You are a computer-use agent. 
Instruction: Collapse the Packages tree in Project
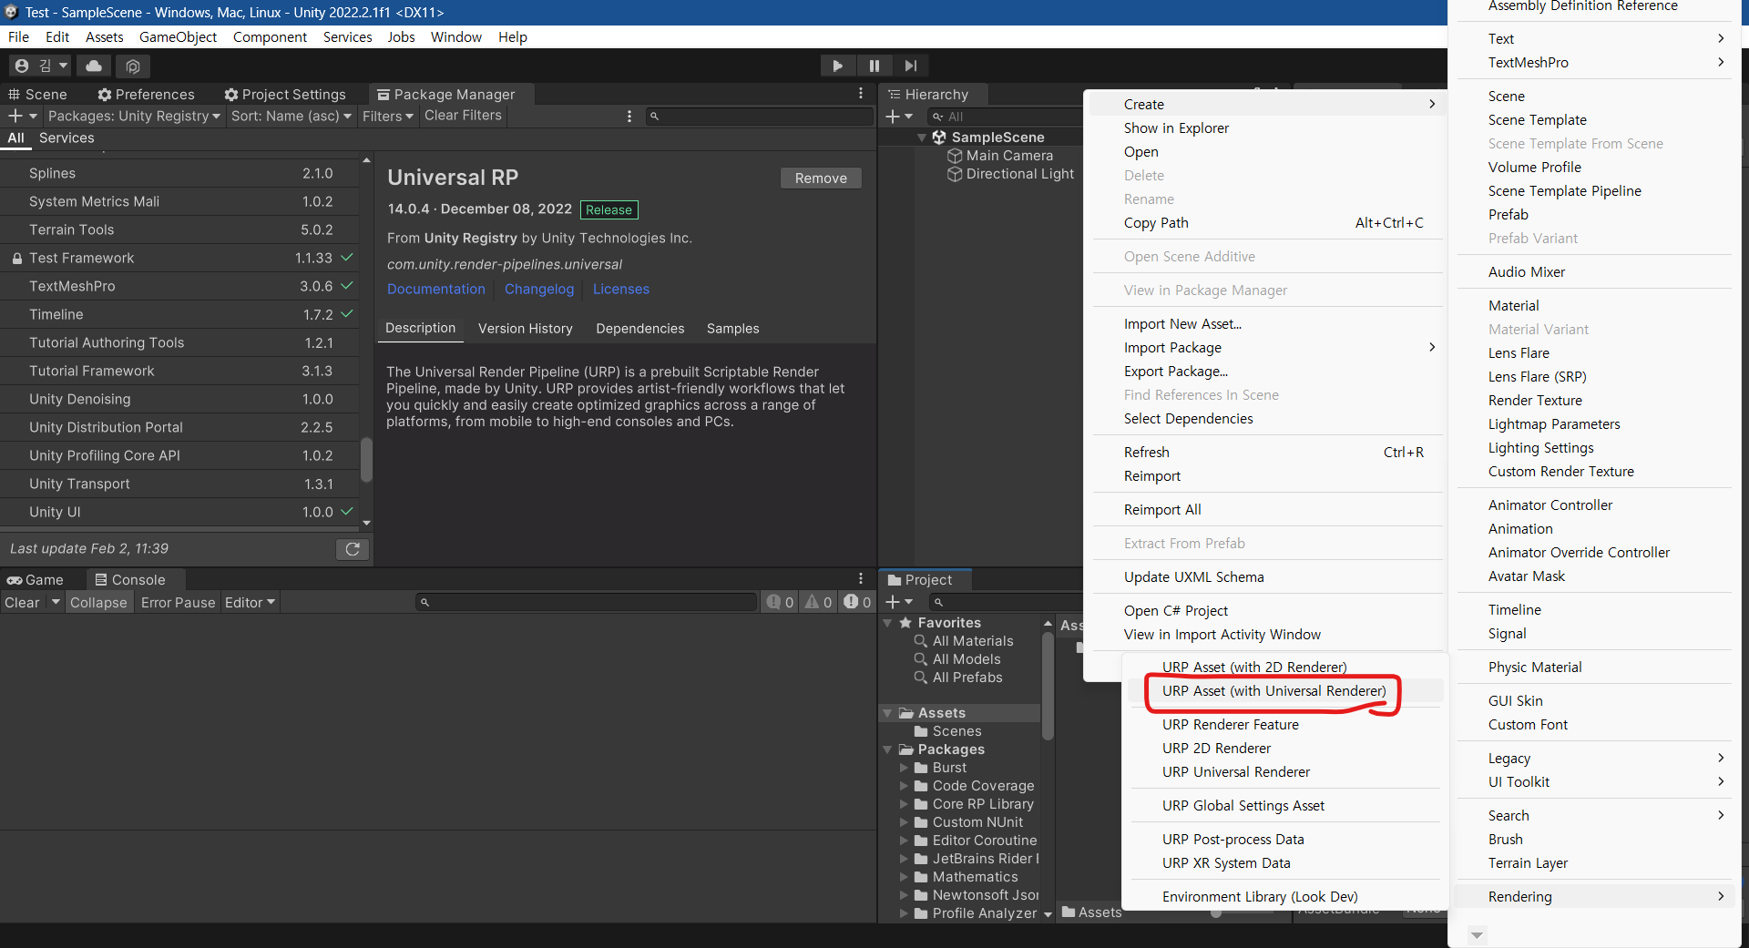(x=888, y=749)
